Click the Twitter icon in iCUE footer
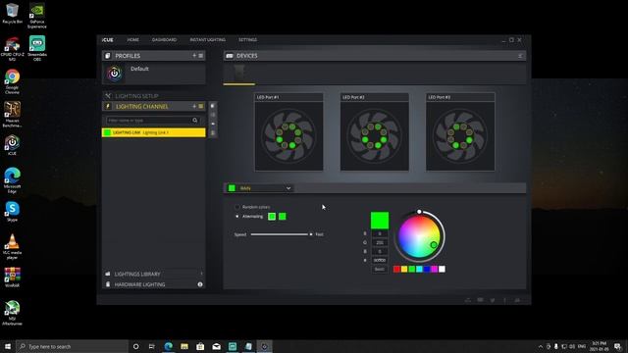Image resolution: width=628 pixels, height=353 pixels. 493,300
